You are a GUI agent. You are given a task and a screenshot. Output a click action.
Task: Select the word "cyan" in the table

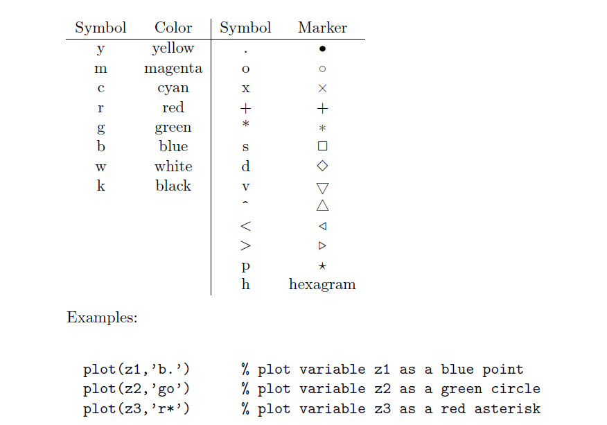[173, 88]
